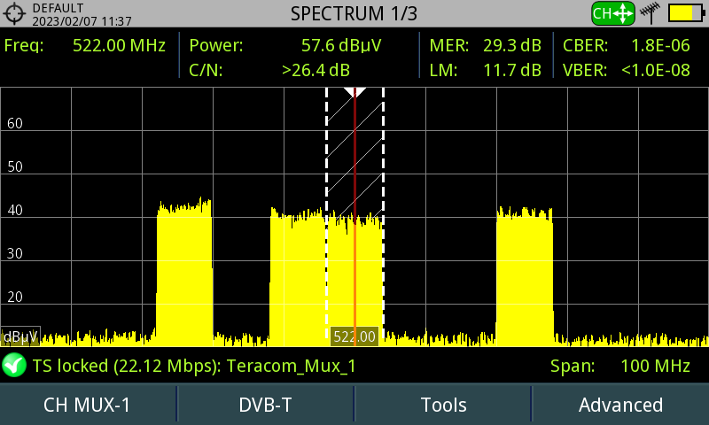Open the CH MUX-1 softkey menu
The height and width of the screenshot is (425, 709).
87,405
